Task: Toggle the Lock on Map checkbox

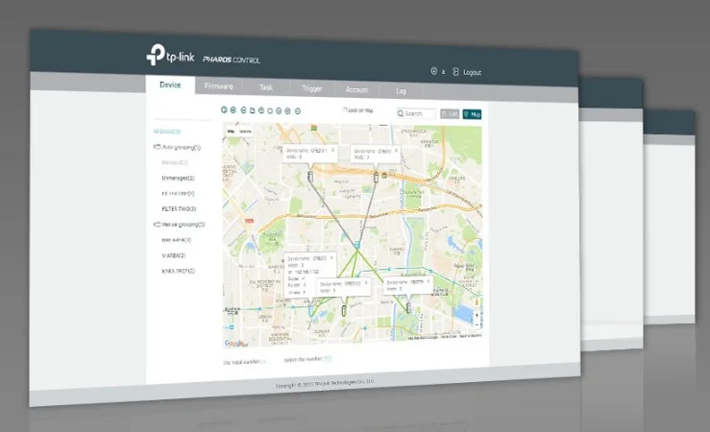Action: click(x=345, y=111)
